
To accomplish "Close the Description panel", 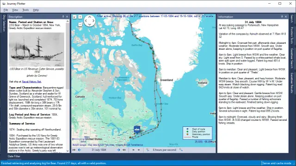I will (67, 17).
